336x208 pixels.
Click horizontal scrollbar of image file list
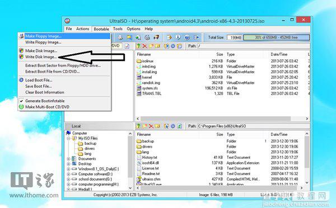click(216, 119)
